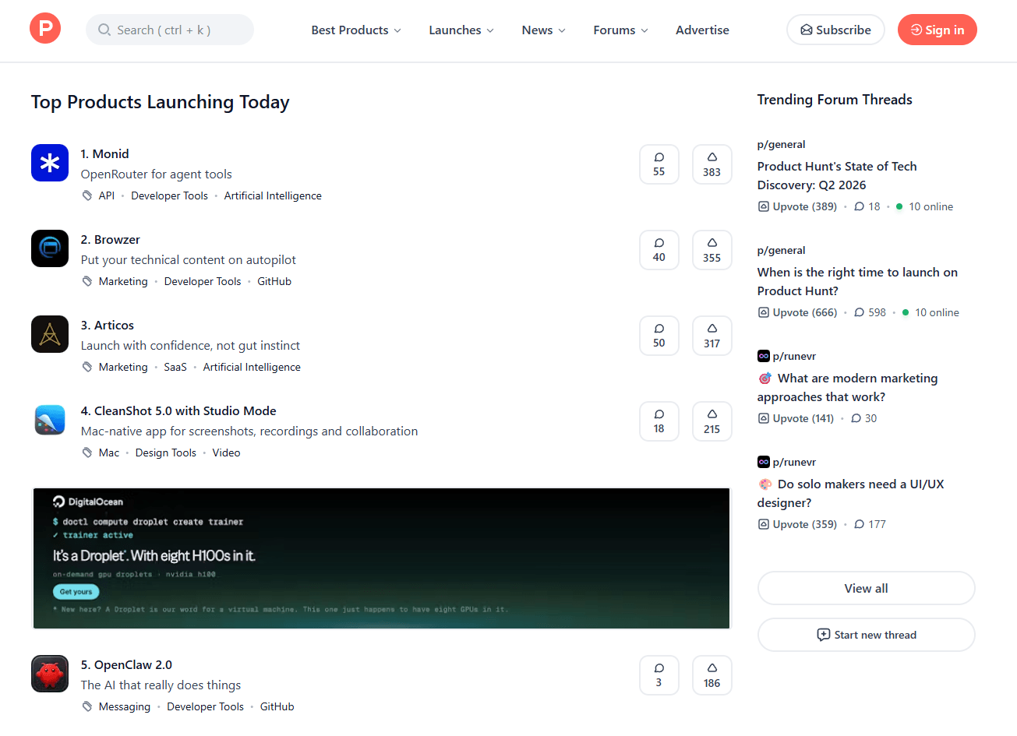
Task: Open p/general forum above the State of Tech thread
Action: pyautogui.click(x=782, y=144)
